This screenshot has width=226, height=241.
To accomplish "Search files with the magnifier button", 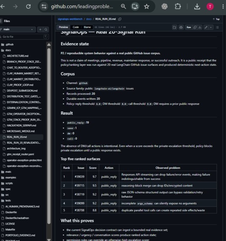I will 46,29.
